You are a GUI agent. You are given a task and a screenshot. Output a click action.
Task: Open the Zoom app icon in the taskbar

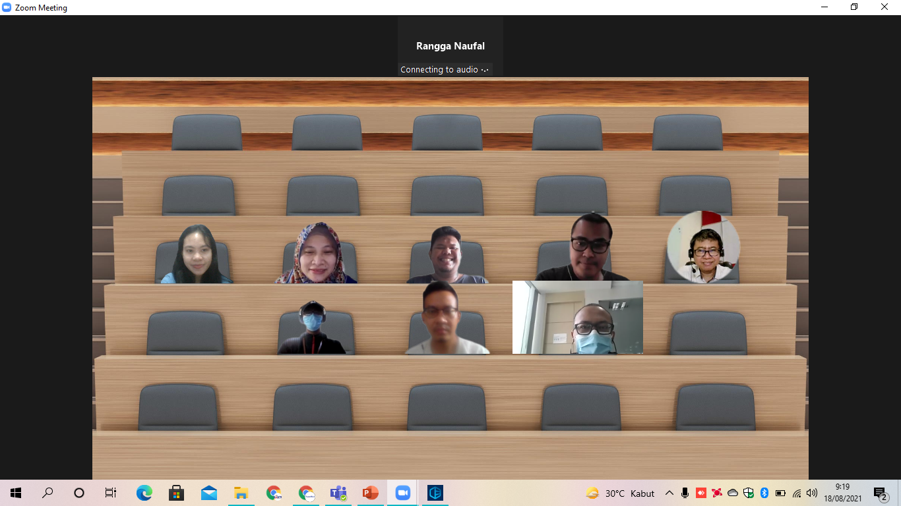click(x=402, y=493)
